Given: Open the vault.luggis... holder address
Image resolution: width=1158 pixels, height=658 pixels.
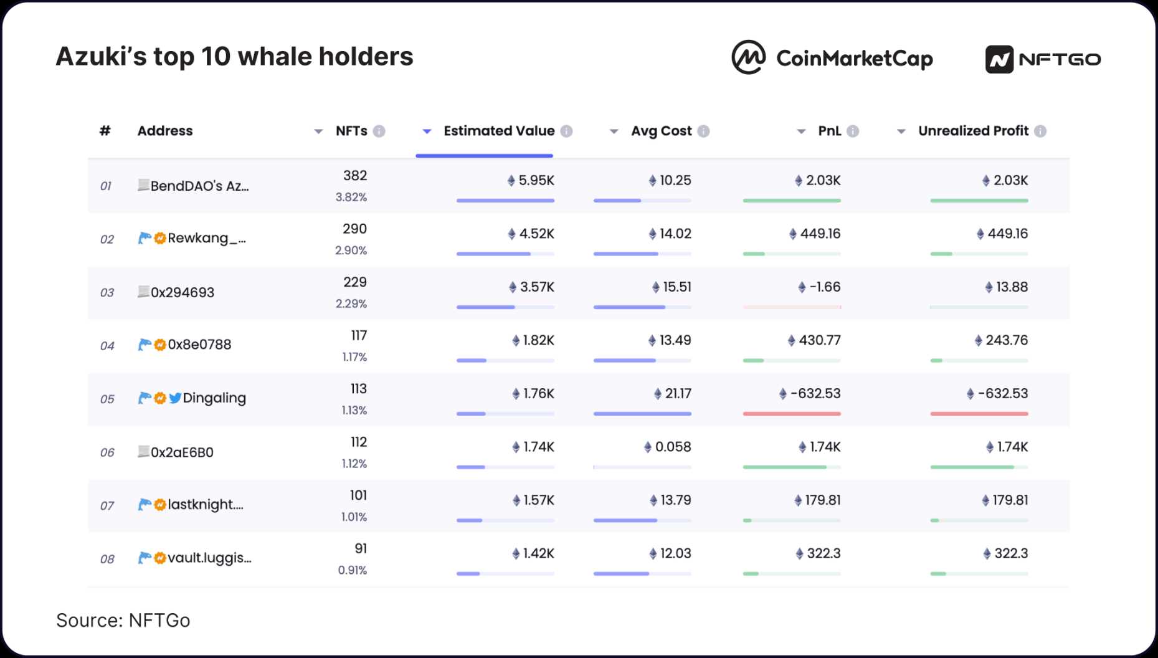Looking at the screenshot, I should (209, 558).
